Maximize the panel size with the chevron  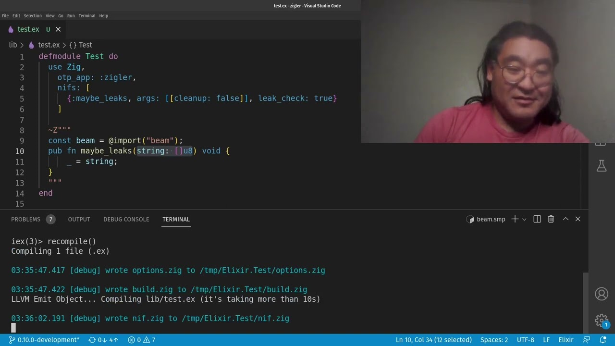(x=566, y=219)
